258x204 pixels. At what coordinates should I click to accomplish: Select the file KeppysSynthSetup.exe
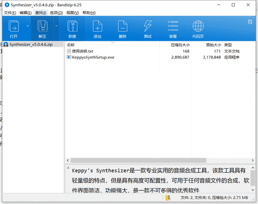point(93,57)
